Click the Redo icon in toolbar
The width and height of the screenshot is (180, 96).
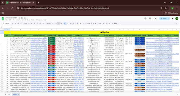point(15,23)
